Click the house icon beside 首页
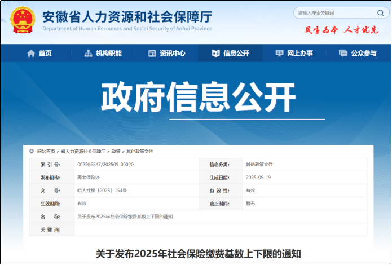Screen dimensions: 392x265 click(x=31, y=54)
